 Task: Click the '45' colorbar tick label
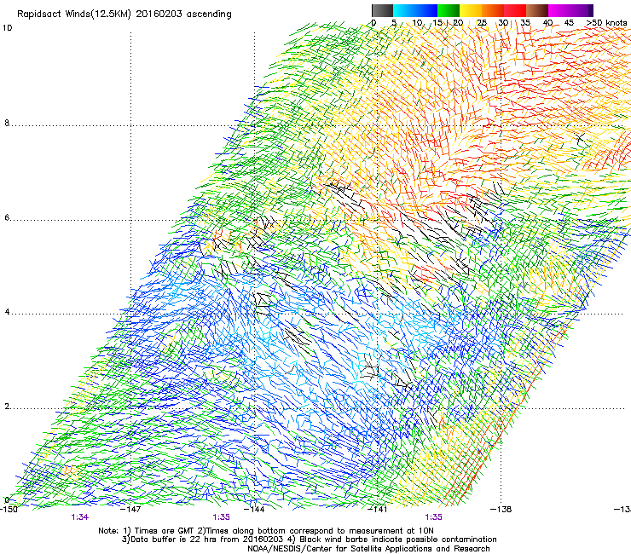click(x=569, y=23)
